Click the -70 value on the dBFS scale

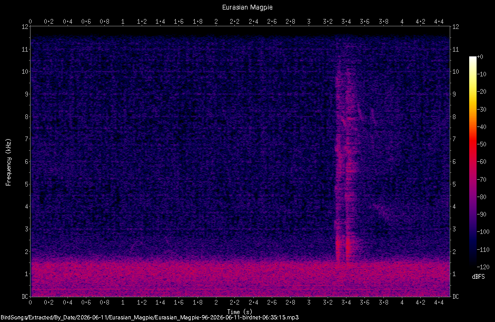(481, 180)
